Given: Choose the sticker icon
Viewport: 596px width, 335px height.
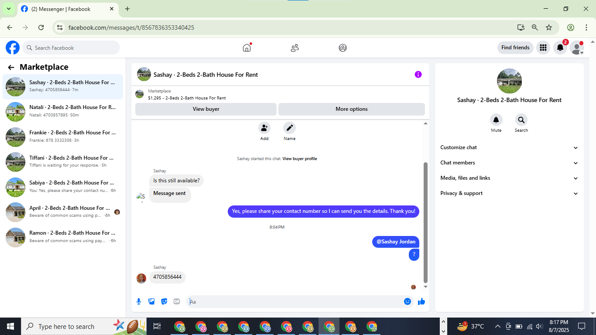Looking at the screenshot, I should (x=164, y=301).
